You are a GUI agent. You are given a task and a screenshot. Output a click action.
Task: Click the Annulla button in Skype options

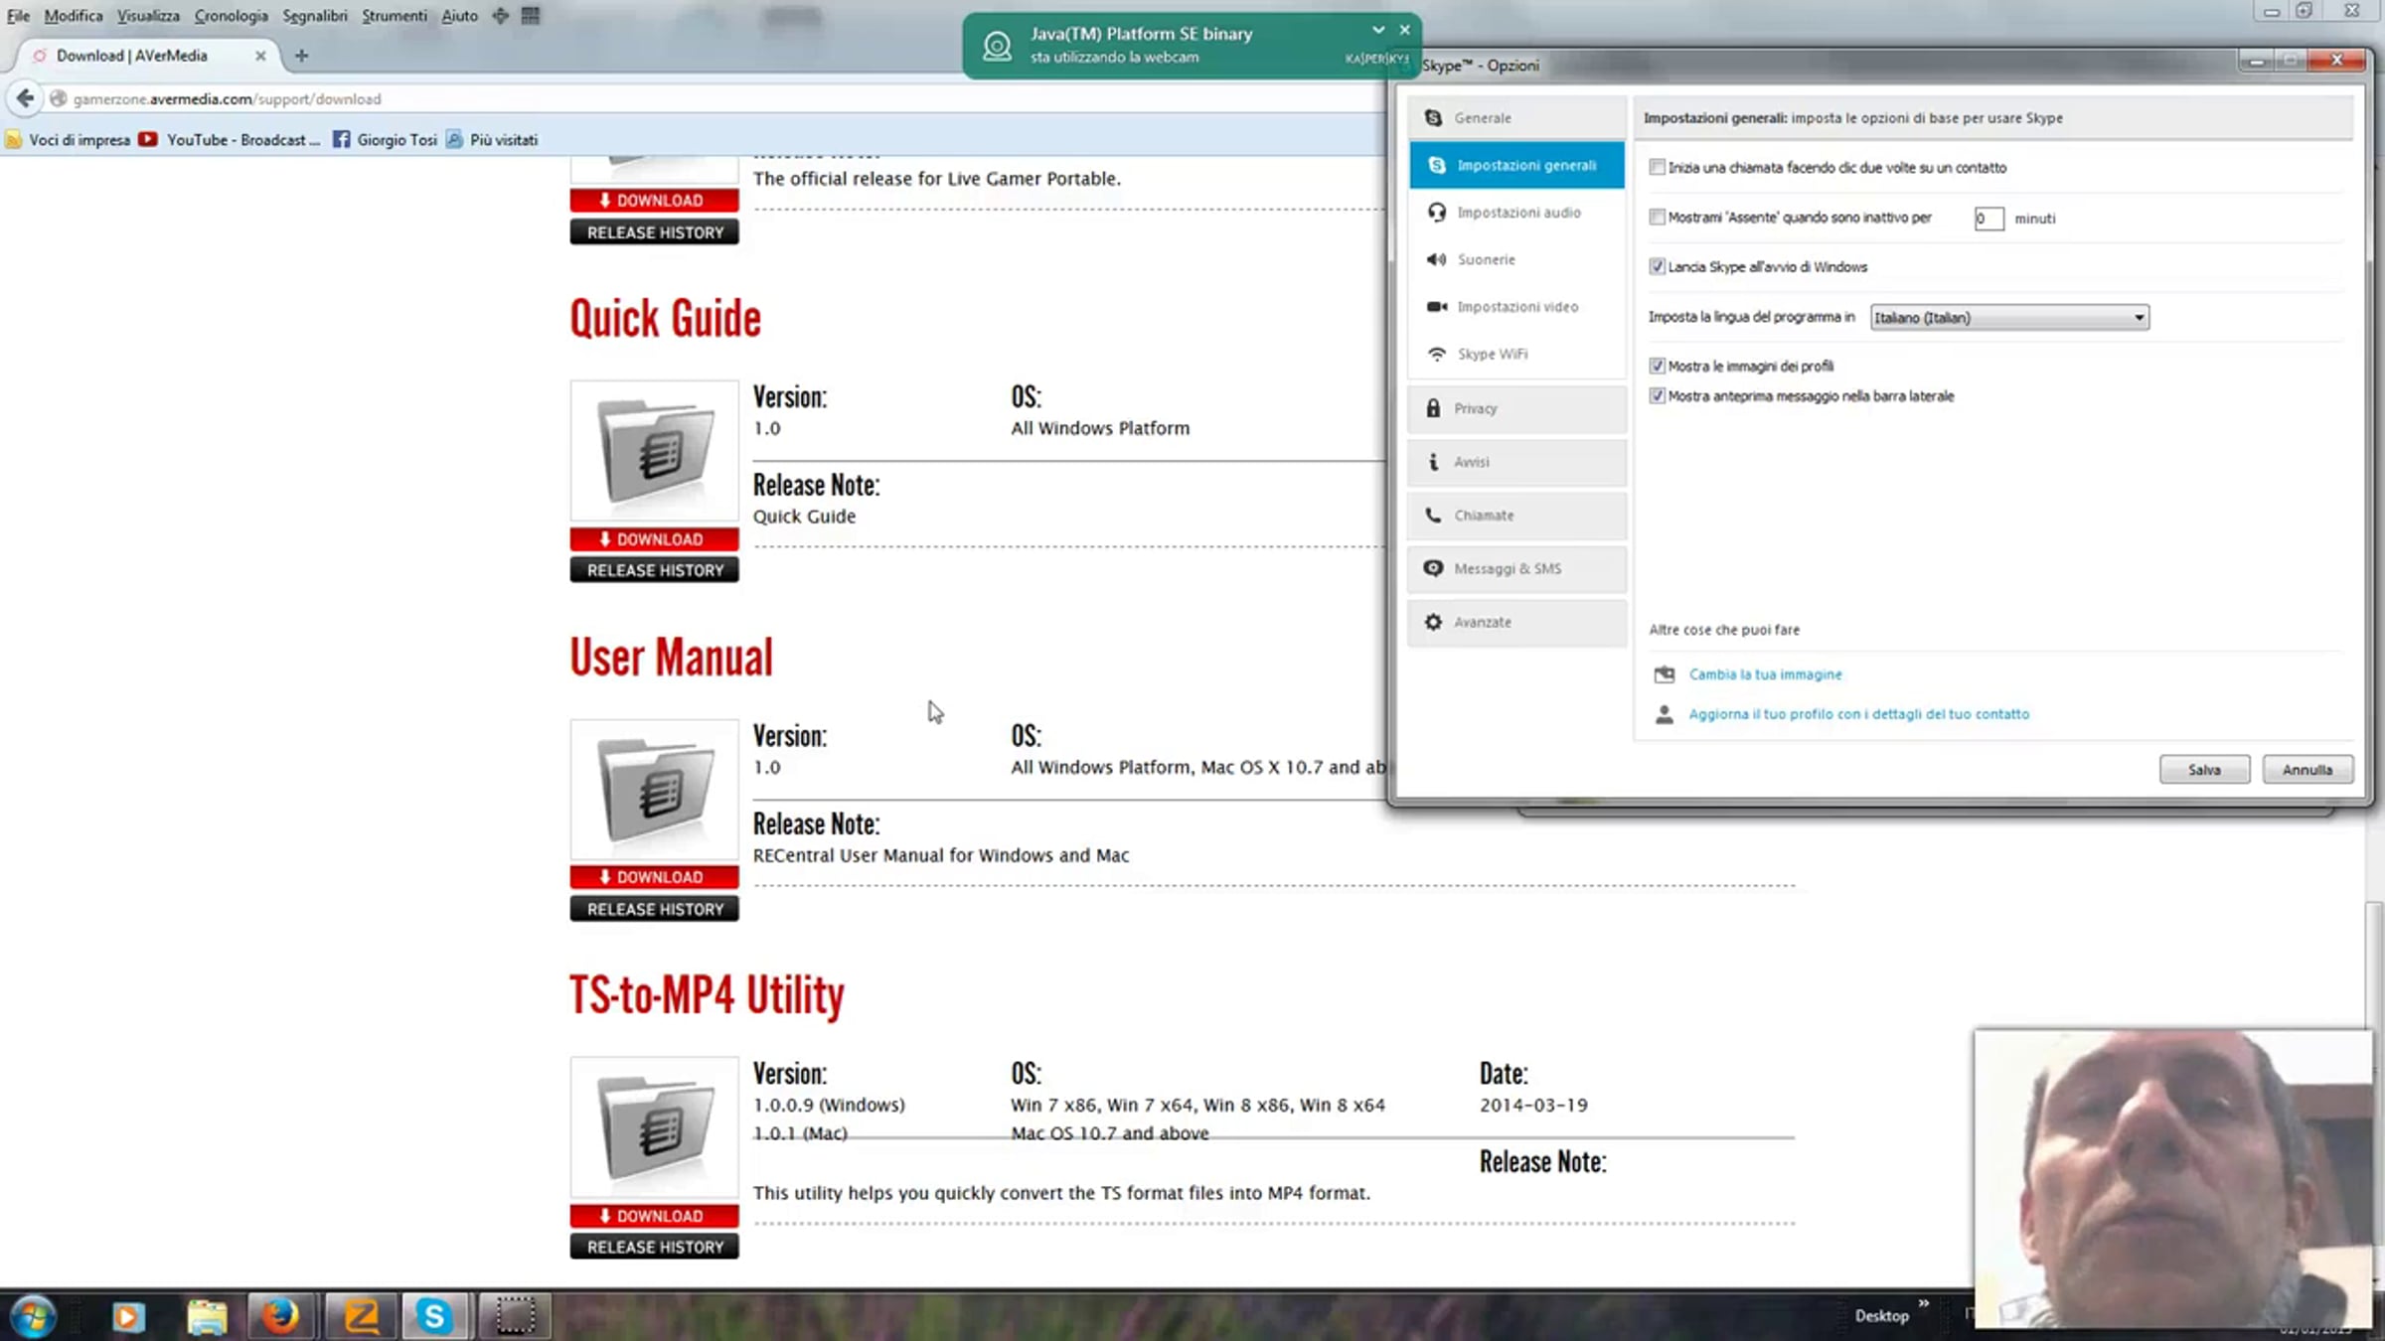point(2307,770)
